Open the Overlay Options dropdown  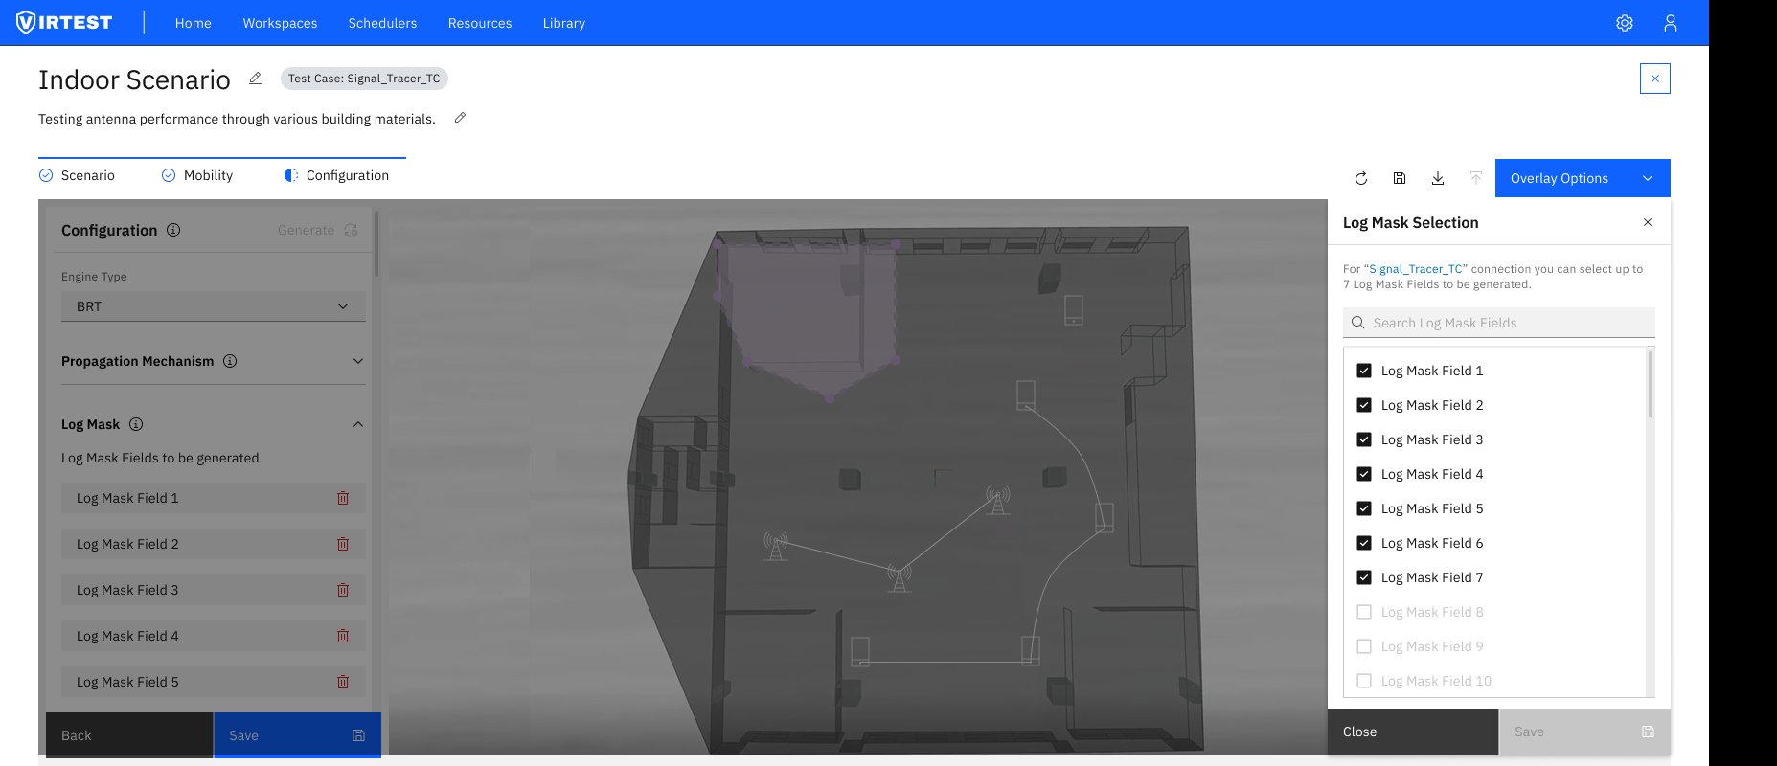(1583, 178)
